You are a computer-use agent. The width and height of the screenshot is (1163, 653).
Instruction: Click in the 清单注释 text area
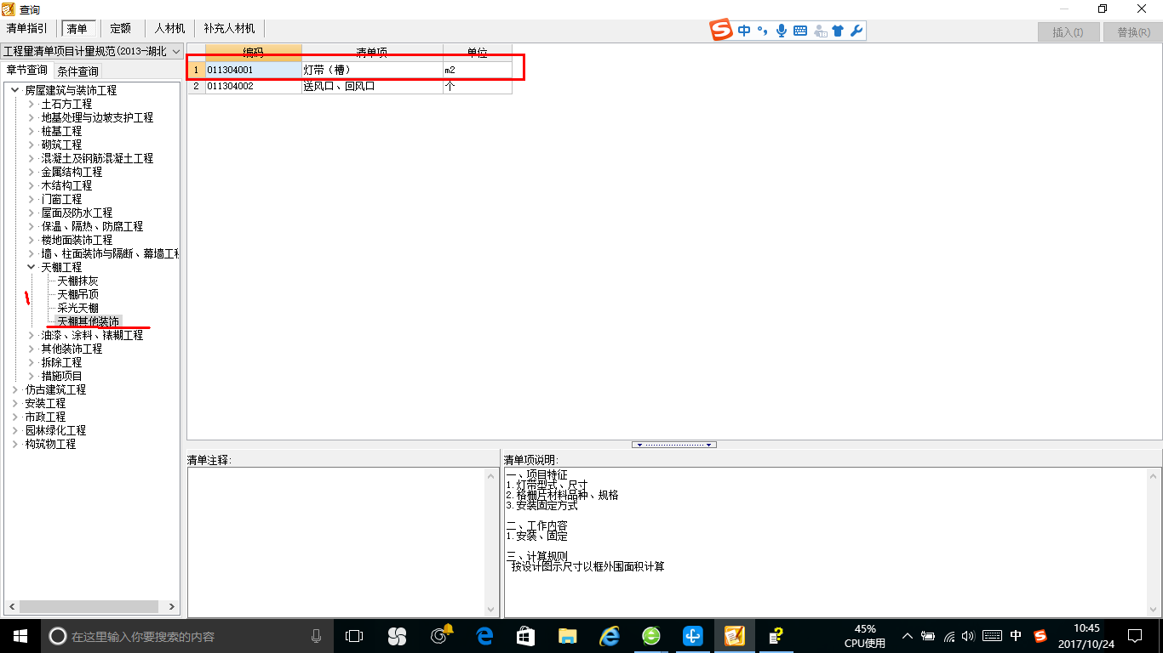pos(336,542)
